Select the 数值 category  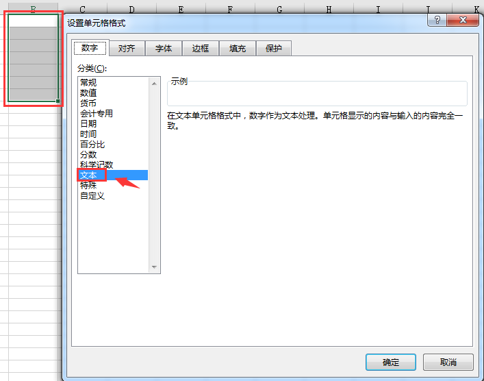[x=88, y=93]
